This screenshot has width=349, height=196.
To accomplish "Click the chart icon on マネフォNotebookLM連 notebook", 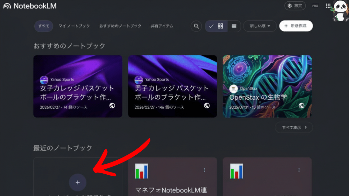I will (141, 171).
